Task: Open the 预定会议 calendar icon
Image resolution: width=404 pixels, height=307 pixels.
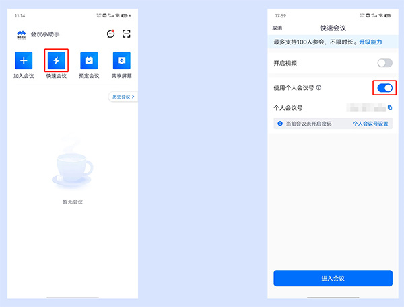Action: (x=89, y=60)
